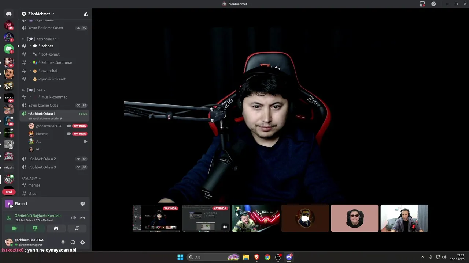Select the brown avatar participant tile

(305, 218)
